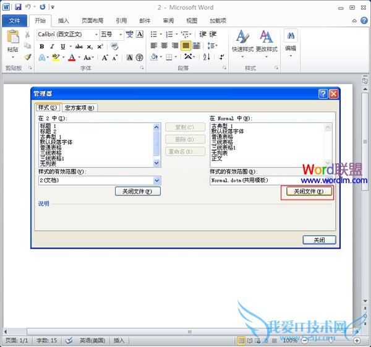Click the spelling check status bar icon
Viewport: 371px width, 347px height.
point(69,341)
